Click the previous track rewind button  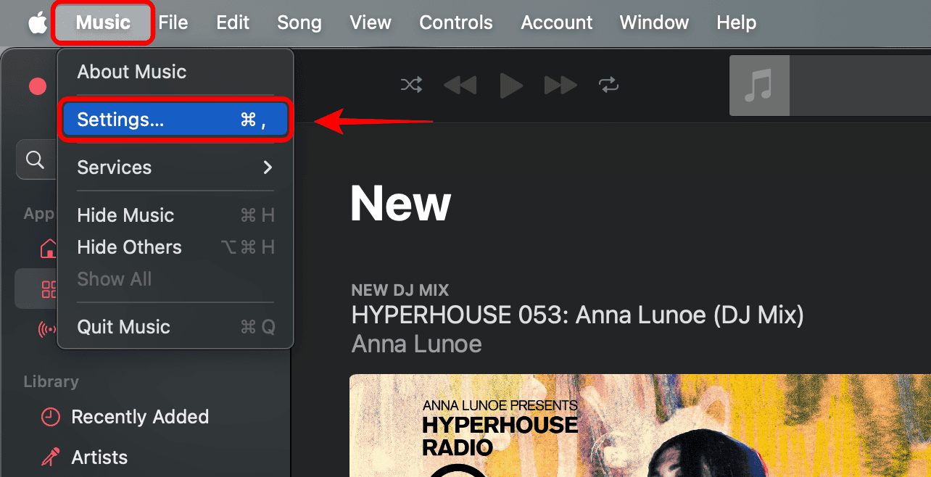point(460,86)
